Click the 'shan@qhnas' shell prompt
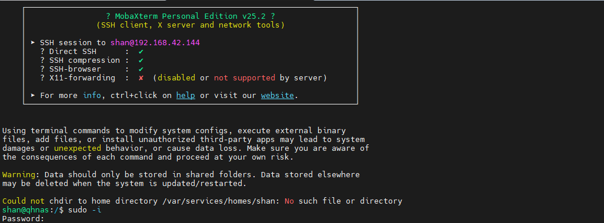 pyautogui.click(x=26, y=210)
